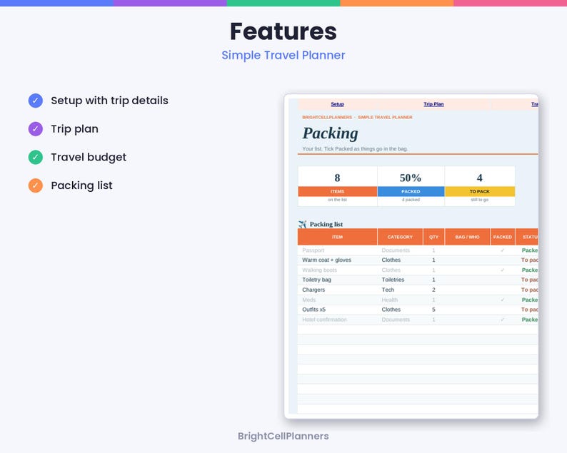Tick the Packed cell for Toiletry bag
The height and width of the screenshot is (453, 567).
[502, 280]
